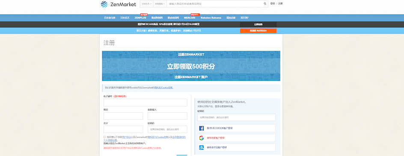Open the 所有类别 category dropdown
The image size is (404, 156).
[x=160, y=4]
